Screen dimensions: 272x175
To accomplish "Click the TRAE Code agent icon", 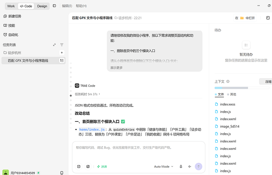I will click(x=77, y=86).
